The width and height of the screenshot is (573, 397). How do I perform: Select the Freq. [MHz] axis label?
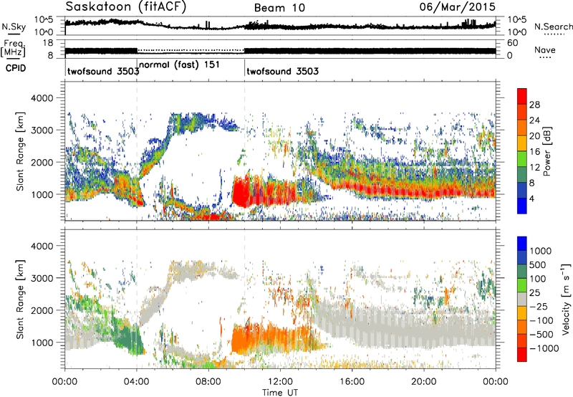point(14,48)
